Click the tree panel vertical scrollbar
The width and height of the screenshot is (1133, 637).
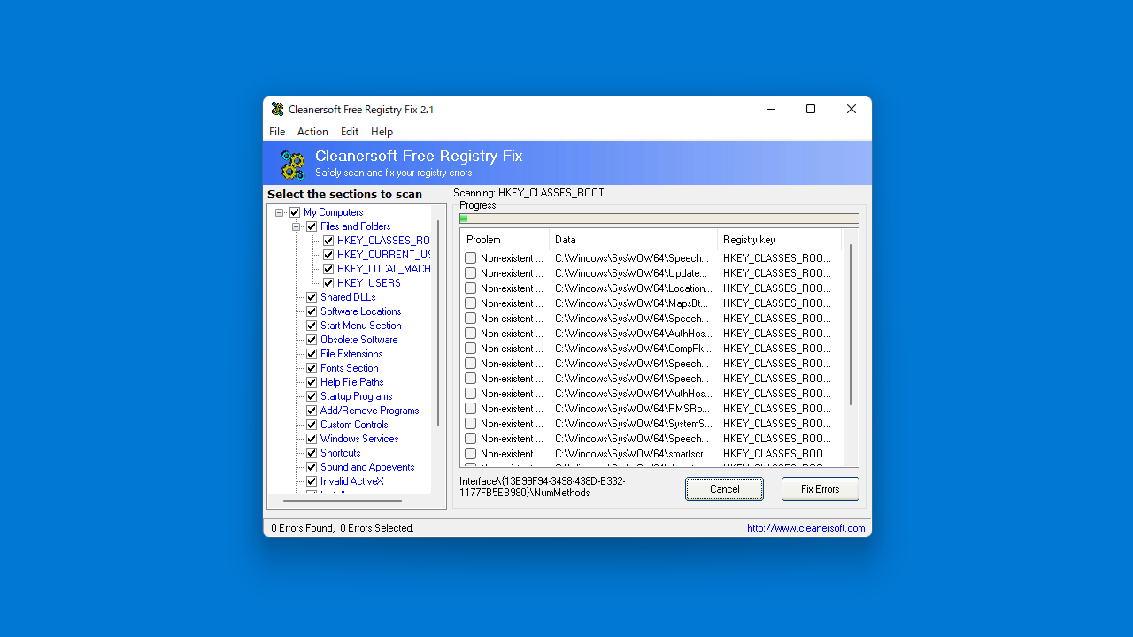(x=438, y=323)
